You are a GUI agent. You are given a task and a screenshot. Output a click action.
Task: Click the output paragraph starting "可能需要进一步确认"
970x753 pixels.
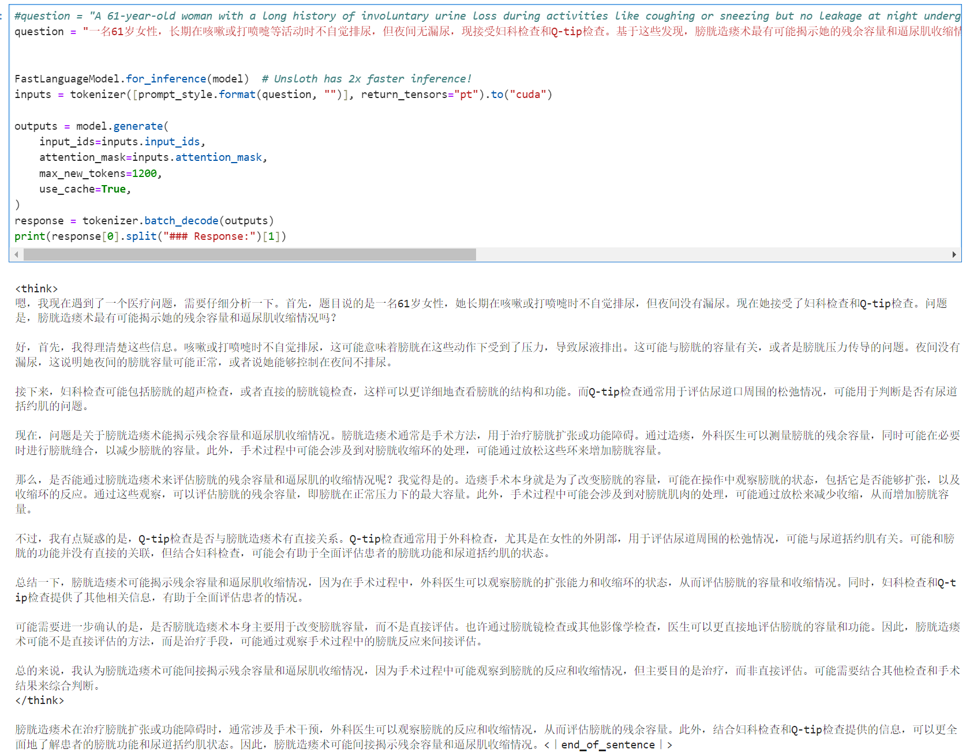click(488, 634)
